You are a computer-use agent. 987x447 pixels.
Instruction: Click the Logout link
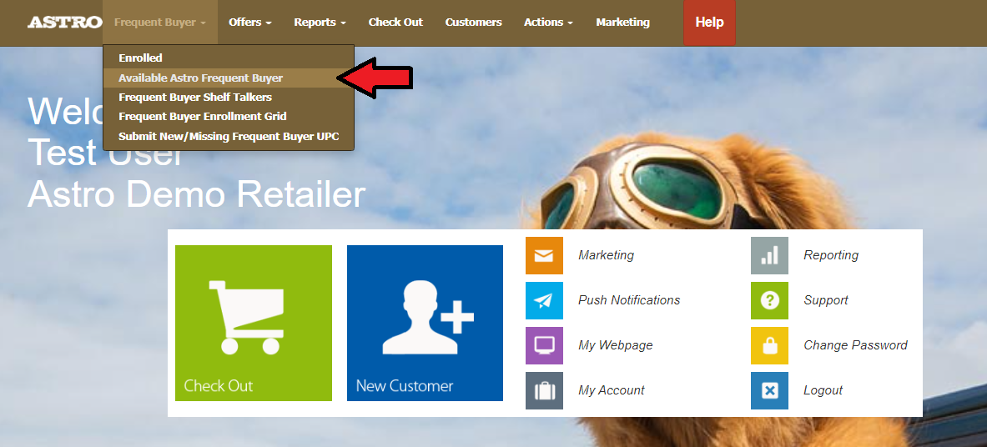click(x=823, y=390)
